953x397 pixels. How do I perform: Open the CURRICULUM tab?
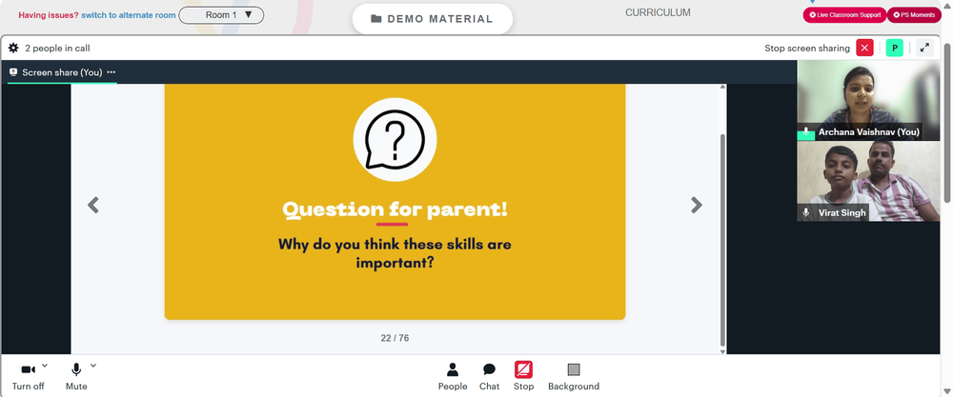point(658,12)
